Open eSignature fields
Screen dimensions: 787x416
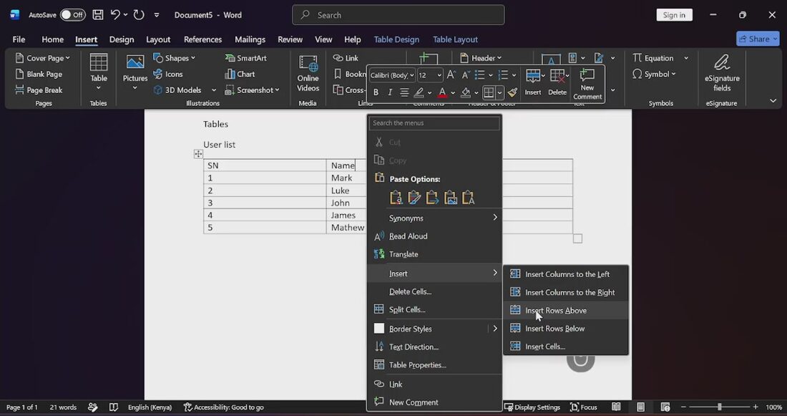[722, 73]
